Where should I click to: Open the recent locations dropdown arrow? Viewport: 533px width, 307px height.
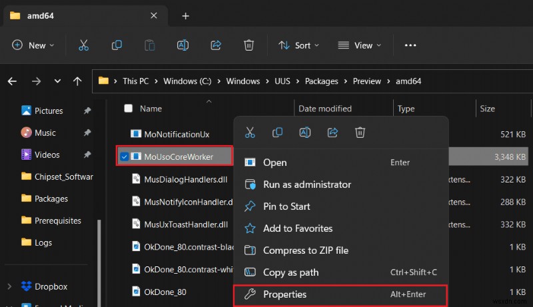coord(57,81)
